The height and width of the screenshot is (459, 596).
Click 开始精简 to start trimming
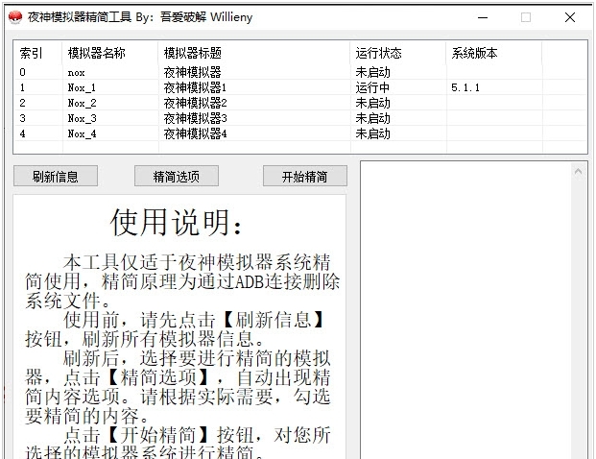(305, 176)
